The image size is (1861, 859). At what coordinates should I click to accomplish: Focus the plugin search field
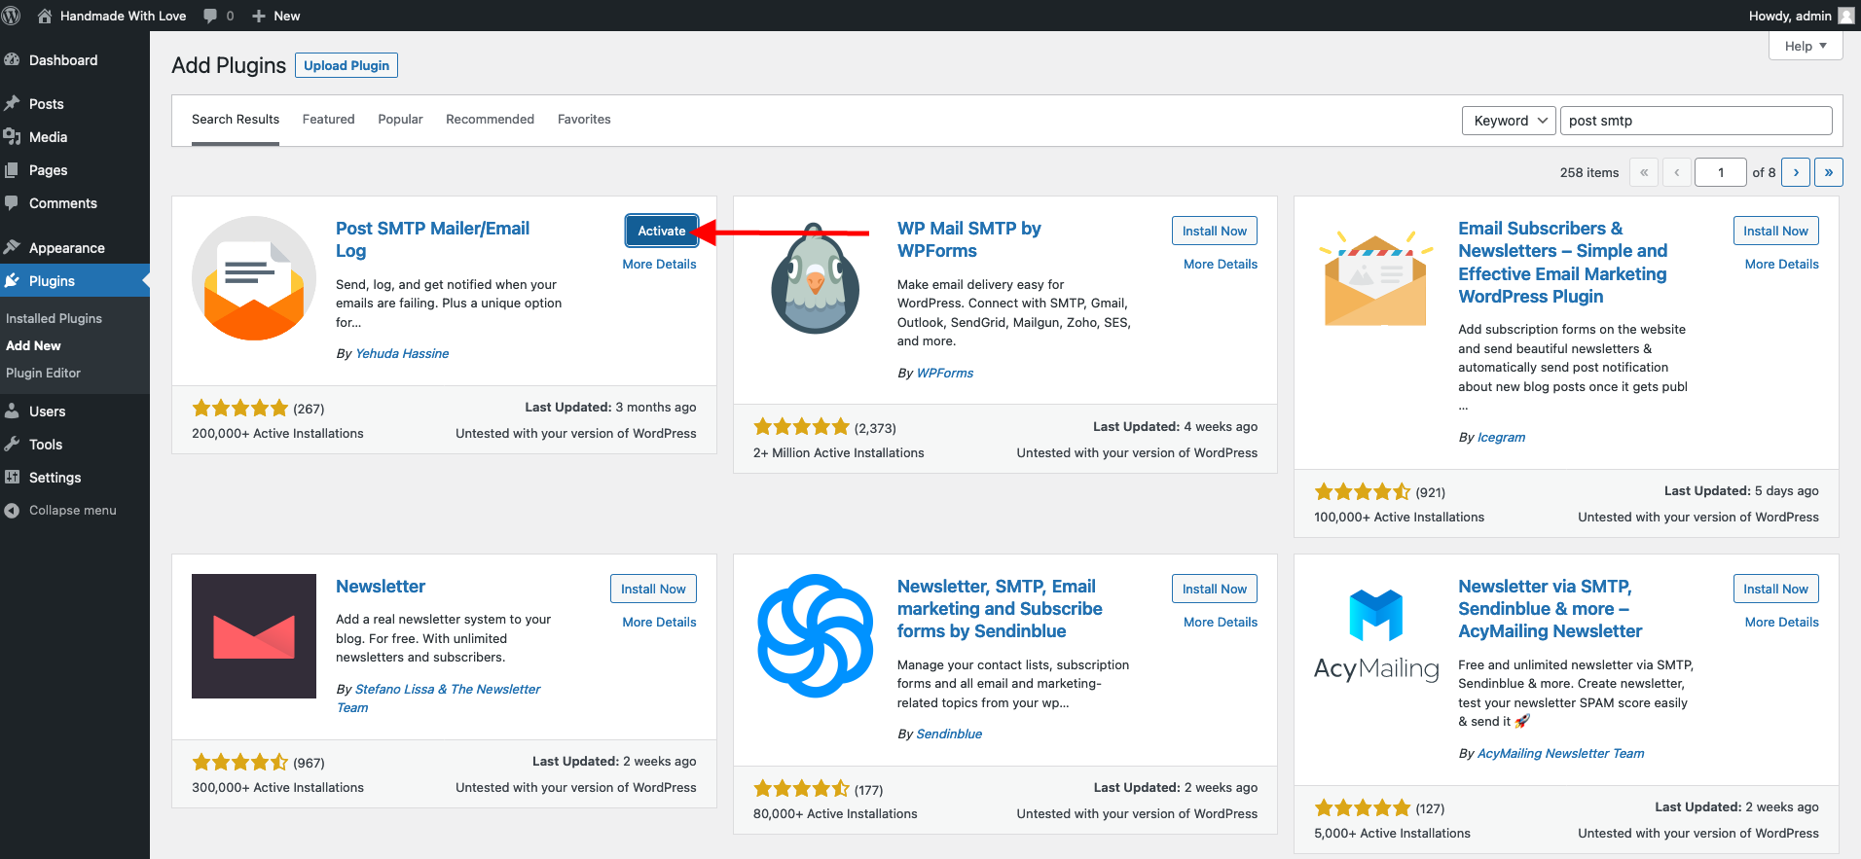1697,121
